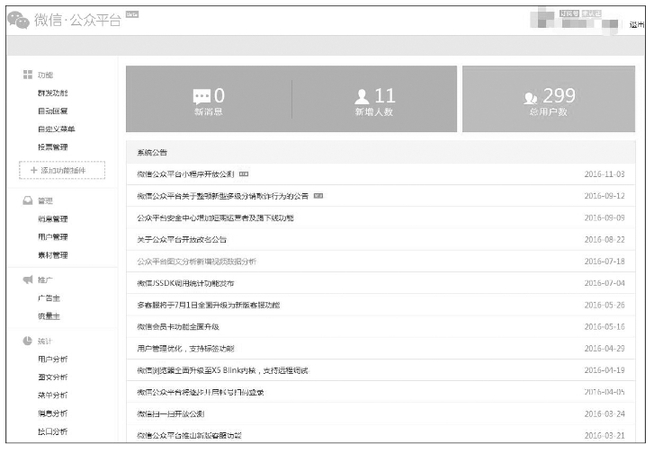The image size is (654, 453).
Task: Click the 统计 section heading
Action: click(x=45, y=342)
